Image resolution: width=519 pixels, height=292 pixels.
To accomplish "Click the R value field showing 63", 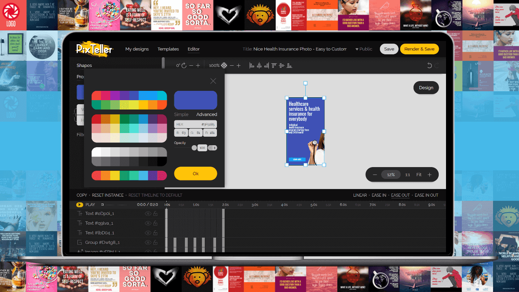I will (181, 133).
